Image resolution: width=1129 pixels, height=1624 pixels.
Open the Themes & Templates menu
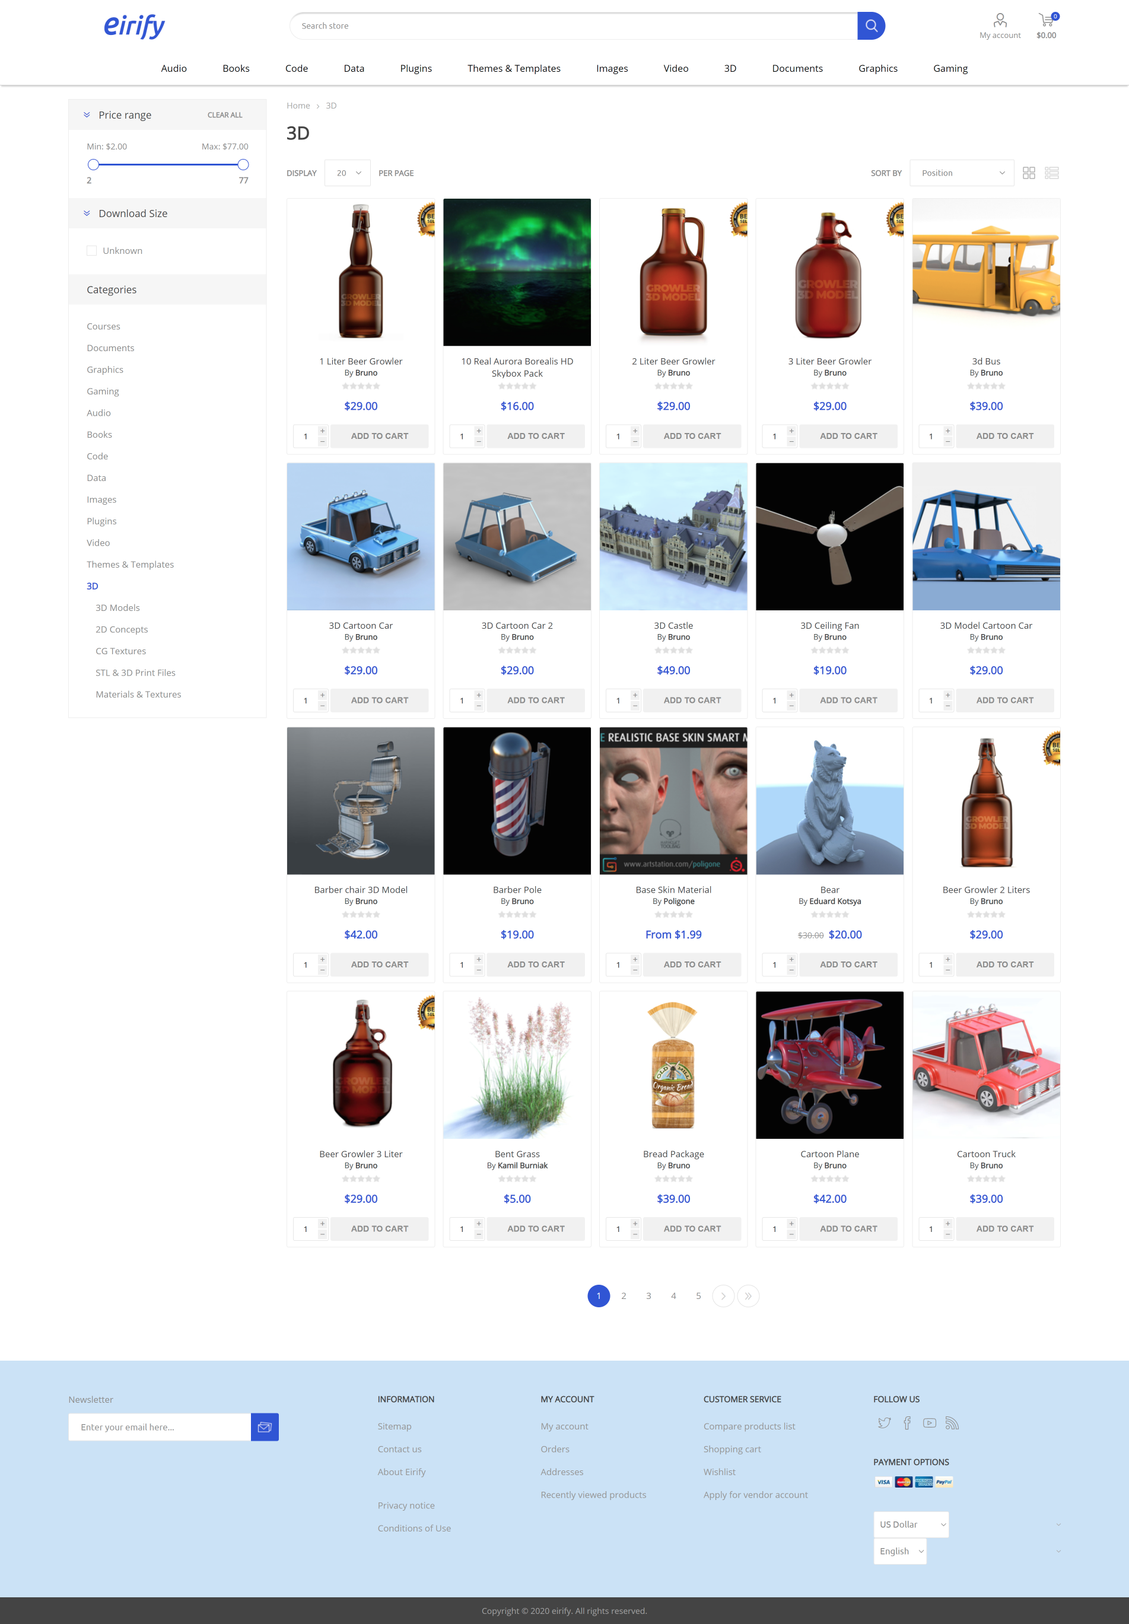tap(514, 68)
